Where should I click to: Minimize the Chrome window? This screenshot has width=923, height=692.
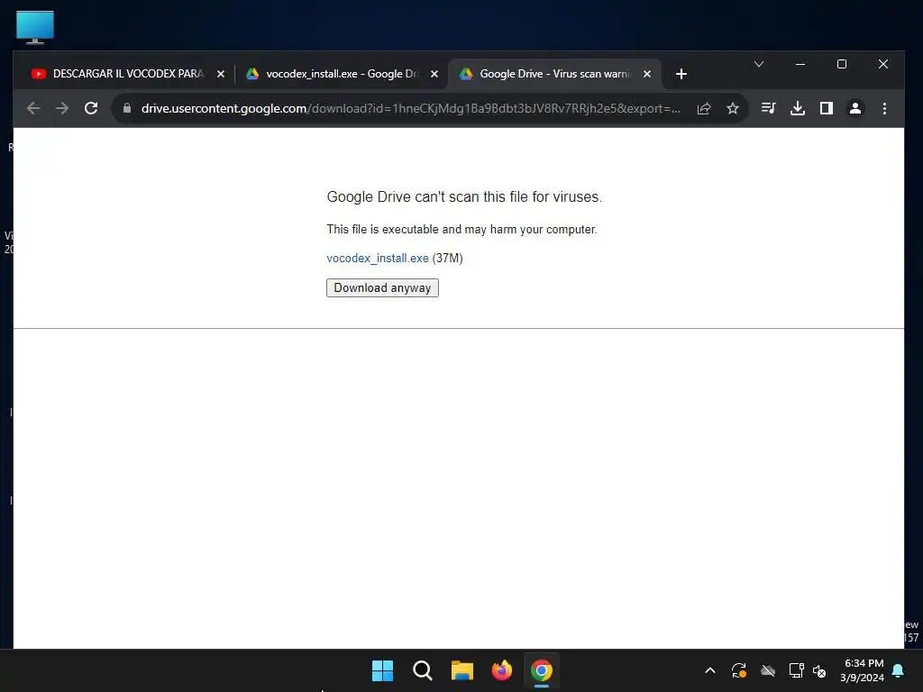click(800, 64)
